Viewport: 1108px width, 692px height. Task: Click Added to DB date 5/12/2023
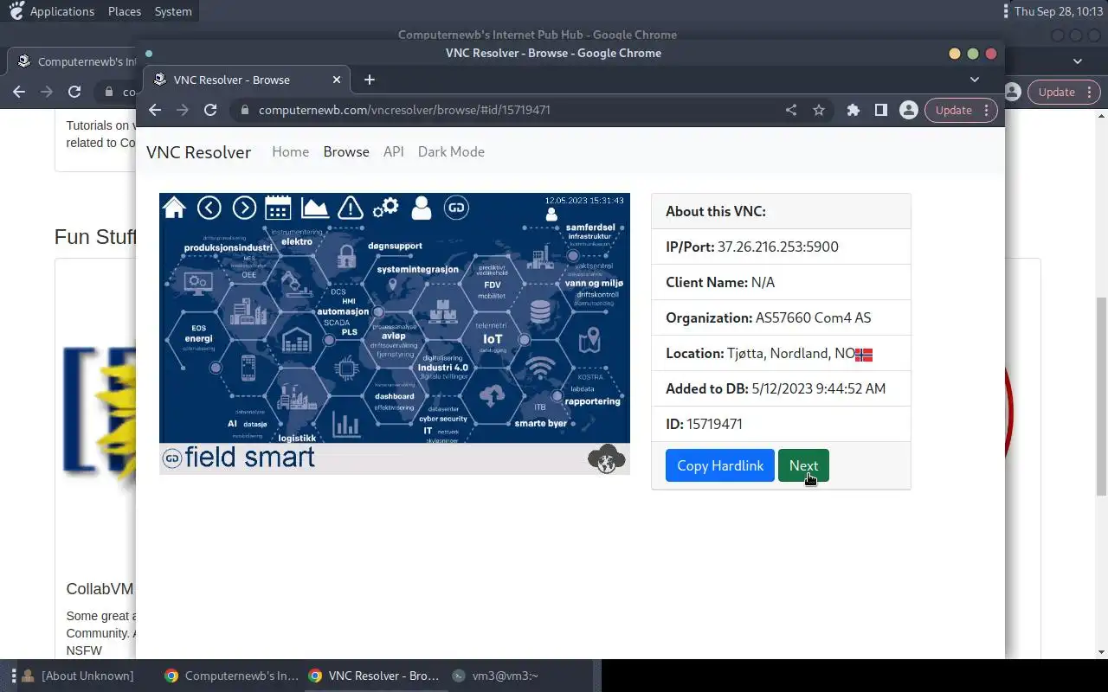click(x=819, y=388)
